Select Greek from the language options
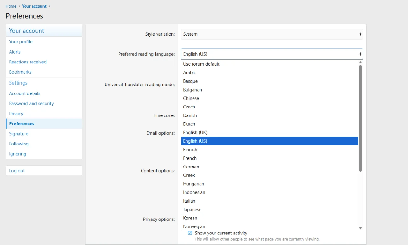Viewport: 408px width, 245px height. [x=270, y=175]
